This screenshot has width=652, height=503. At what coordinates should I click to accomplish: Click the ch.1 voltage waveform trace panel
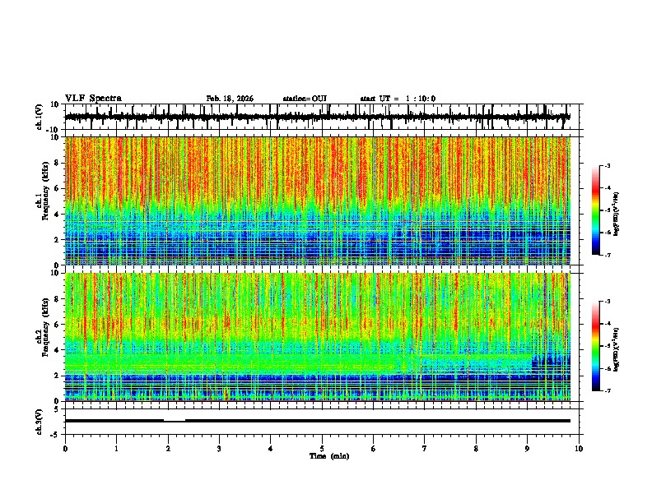(x=324, y=117)
